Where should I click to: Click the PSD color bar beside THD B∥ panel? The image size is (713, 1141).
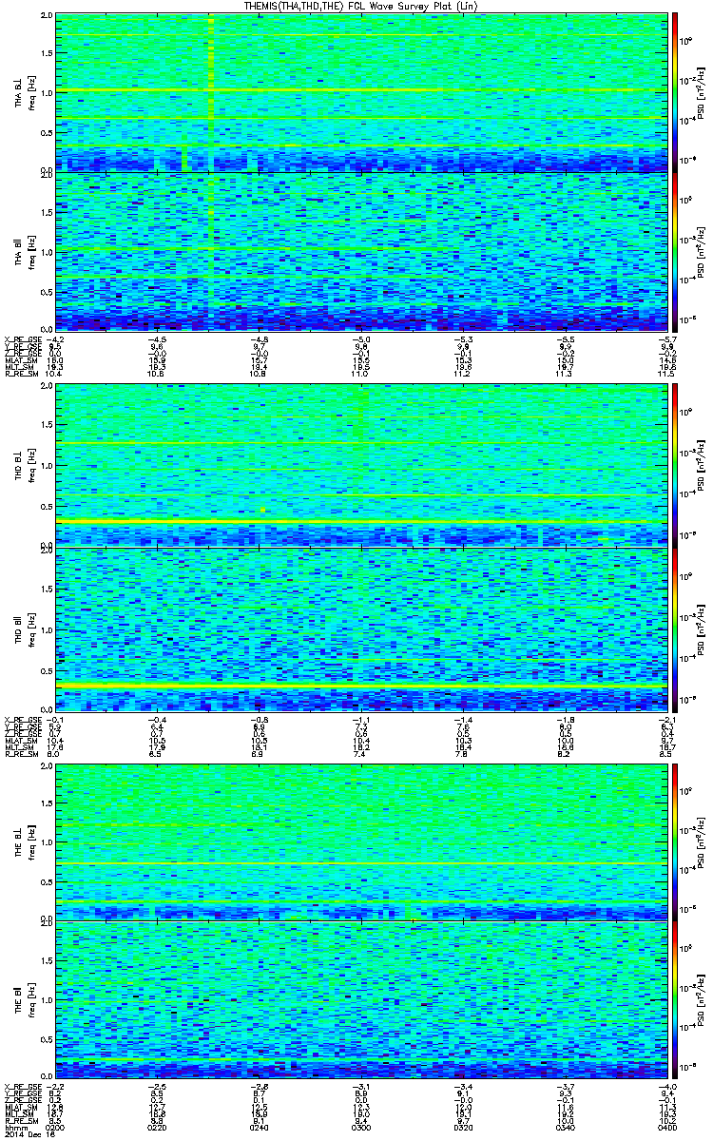pyautogui.click(x=675, y=630)
